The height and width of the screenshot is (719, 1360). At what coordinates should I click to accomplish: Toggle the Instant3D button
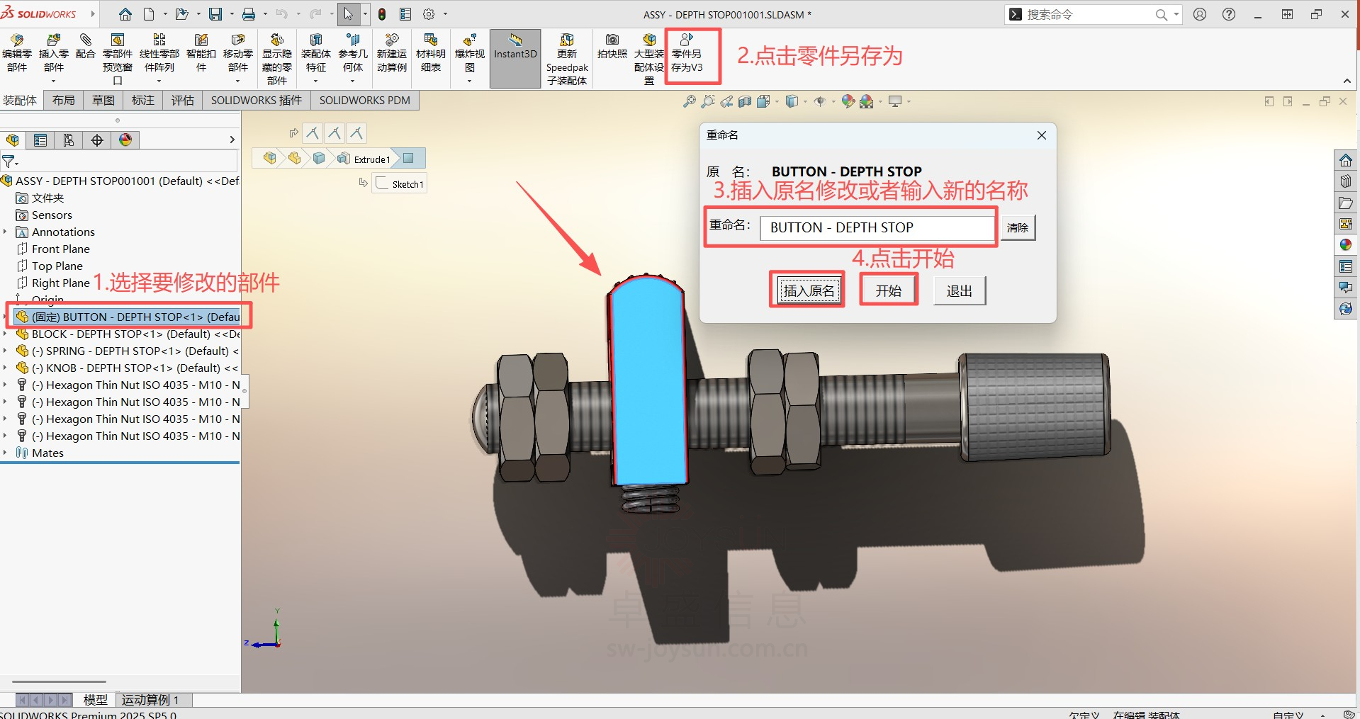click(515, 58)
